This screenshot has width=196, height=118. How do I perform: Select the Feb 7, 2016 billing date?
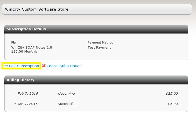tap(28, 94)
